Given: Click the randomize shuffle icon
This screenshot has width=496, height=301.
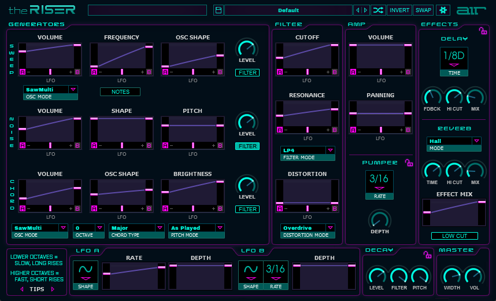Looking at the screenshot, I should [377, 10].
